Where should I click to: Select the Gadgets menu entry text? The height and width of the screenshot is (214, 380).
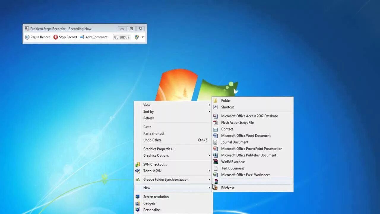(149, 203)
